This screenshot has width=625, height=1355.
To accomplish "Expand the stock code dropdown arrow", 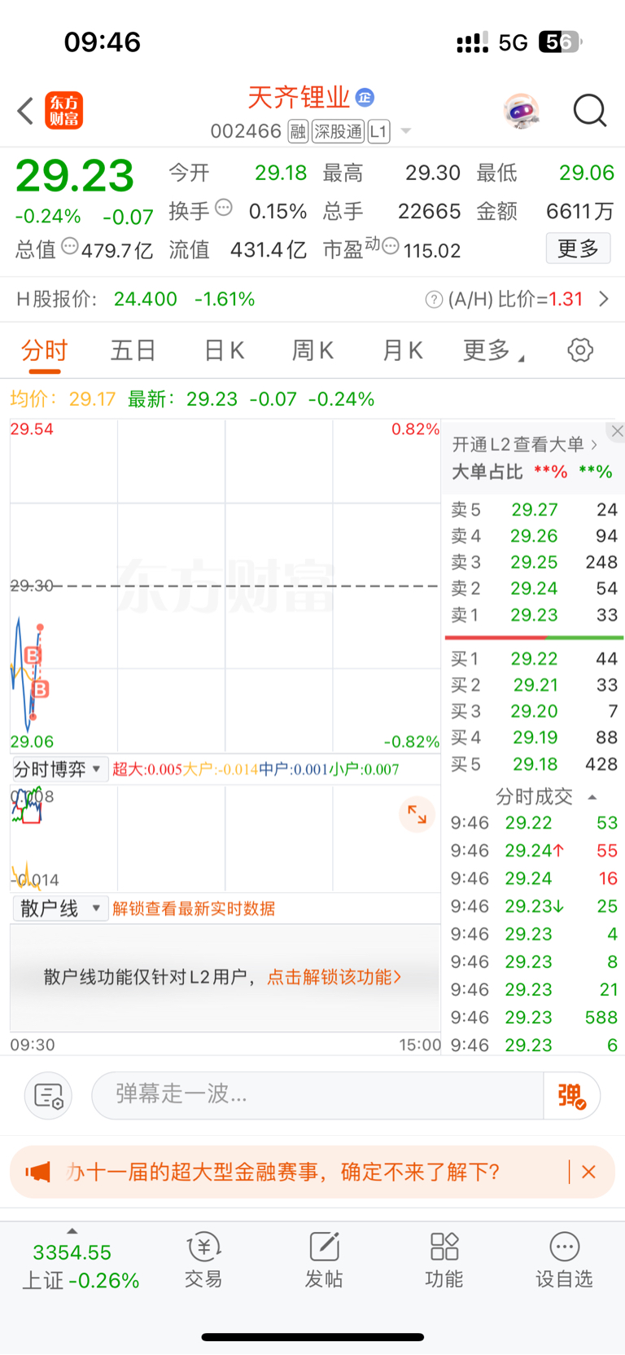I will [x=406, y=131].
